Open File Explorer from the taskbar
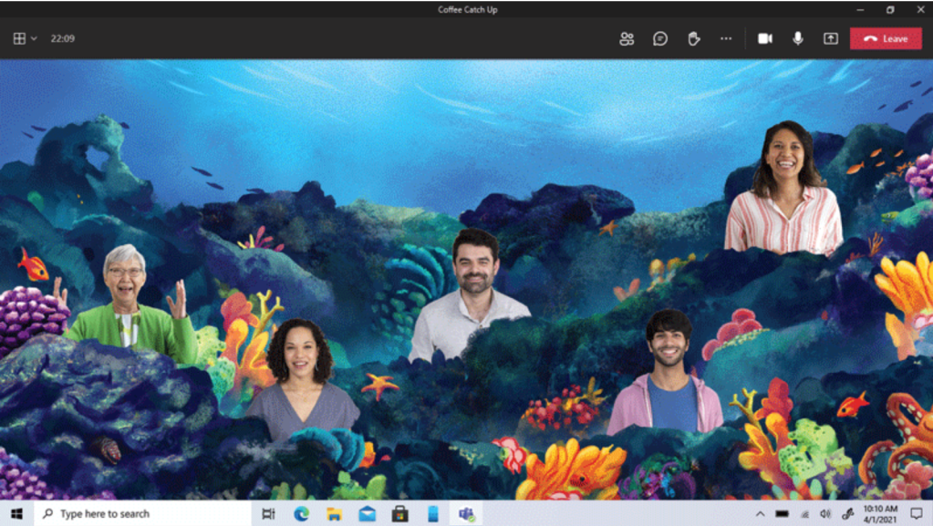The height and width of the screenshot is (526, 933). tap(334, 514)
